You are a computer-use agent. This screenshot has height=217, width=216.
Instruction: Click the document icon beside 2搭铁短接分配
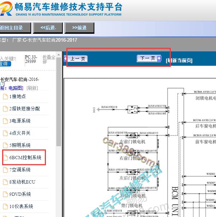click(5, 109)
